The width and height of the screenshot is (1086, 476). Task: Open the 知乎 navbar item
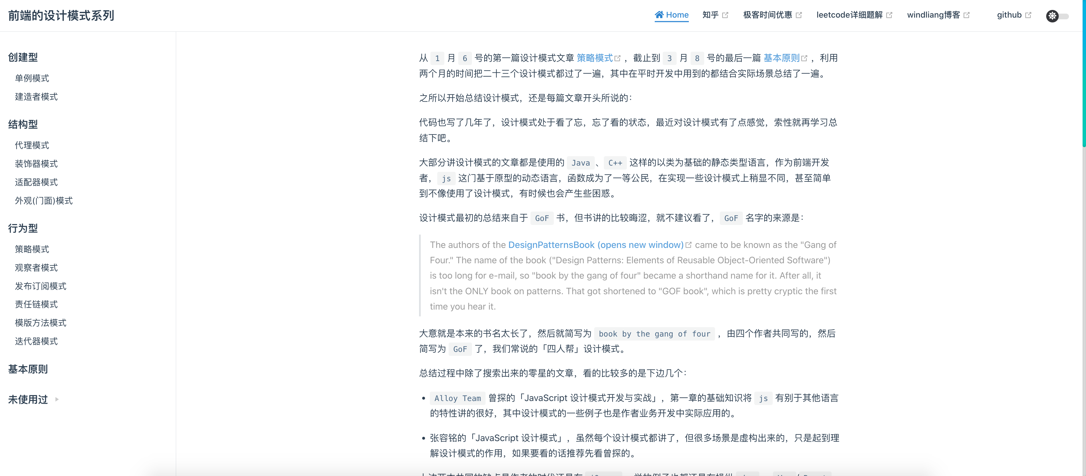710,15
